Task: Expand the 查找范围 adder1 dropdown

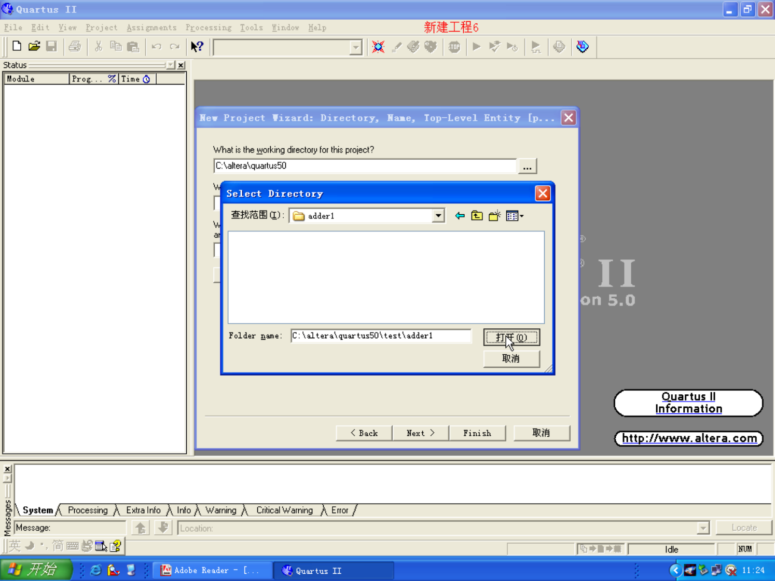Action: click(438, 216)
